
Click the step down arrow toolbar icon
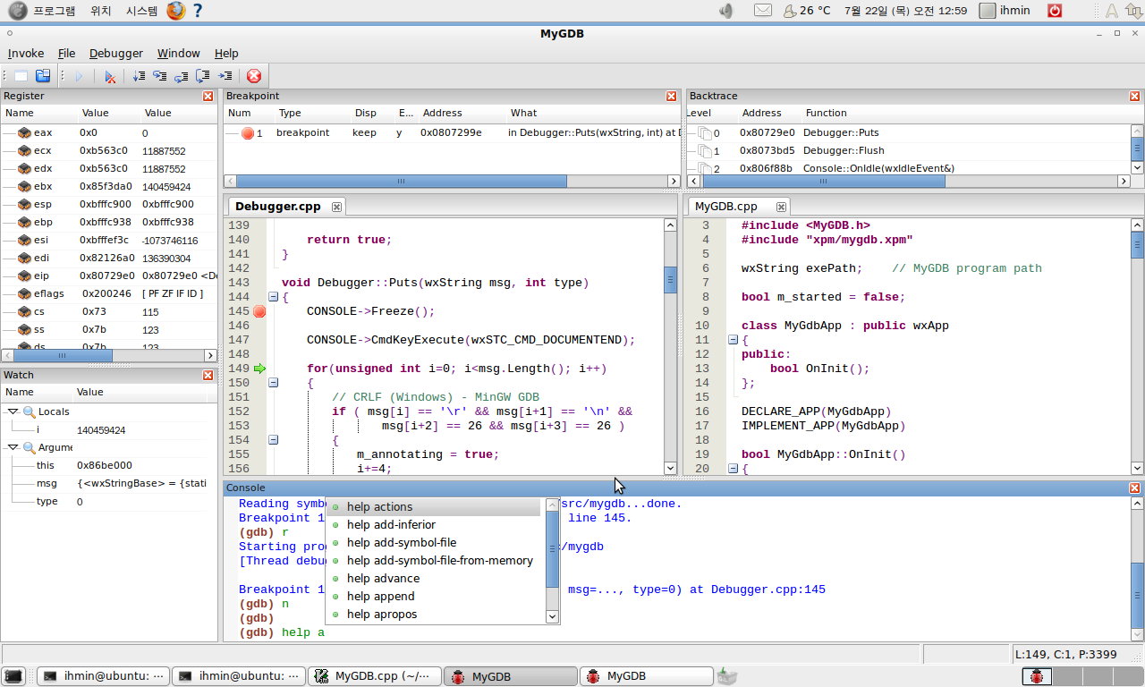[x=139, y=77]
